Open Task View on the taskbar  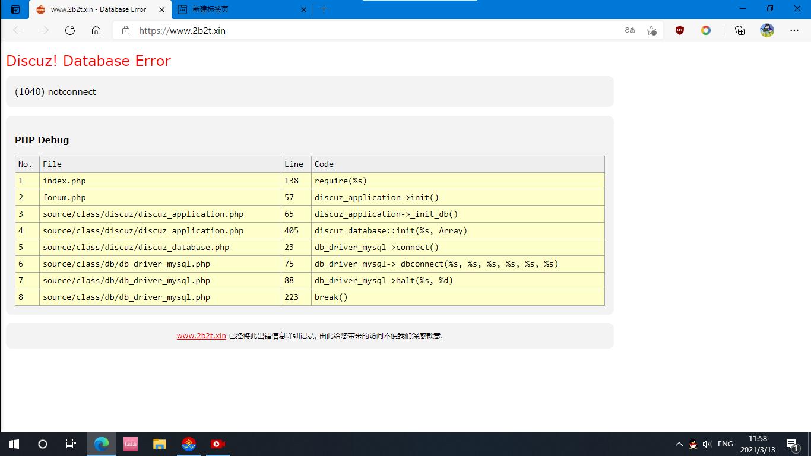(x=71, y=444)
